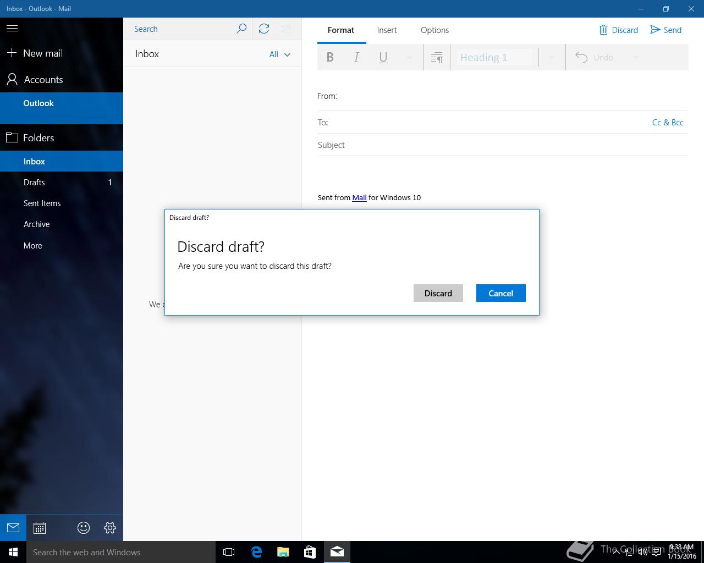
Task: Toggle Underline formatting
Action: click(x=383, y=57)
